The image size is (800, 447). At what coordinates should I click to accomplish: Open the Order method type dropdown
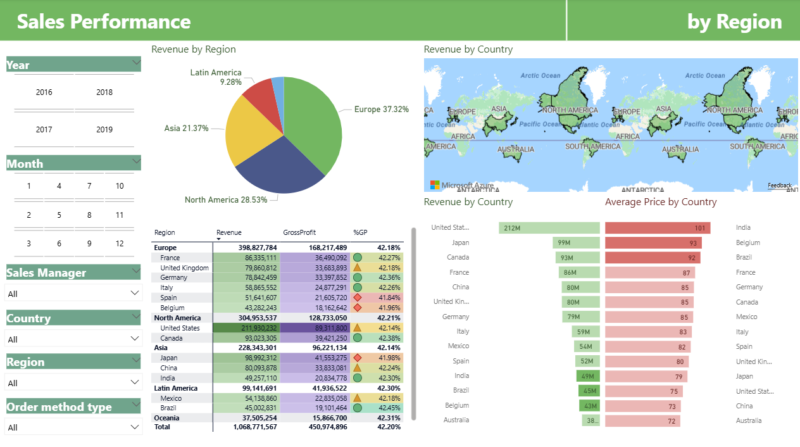pos(73,427)
